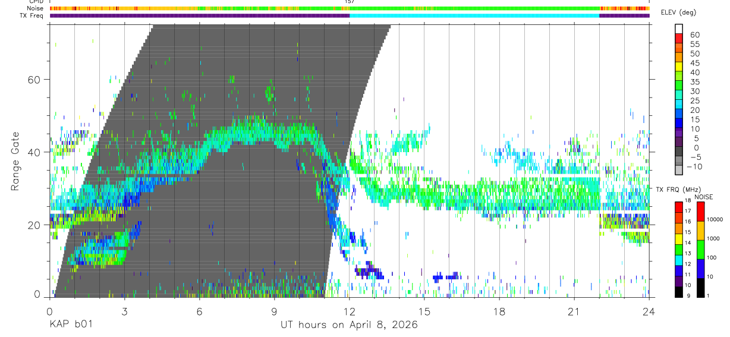Click the '15' tick on the UT hours axis
730x337 pixels.
424,311
